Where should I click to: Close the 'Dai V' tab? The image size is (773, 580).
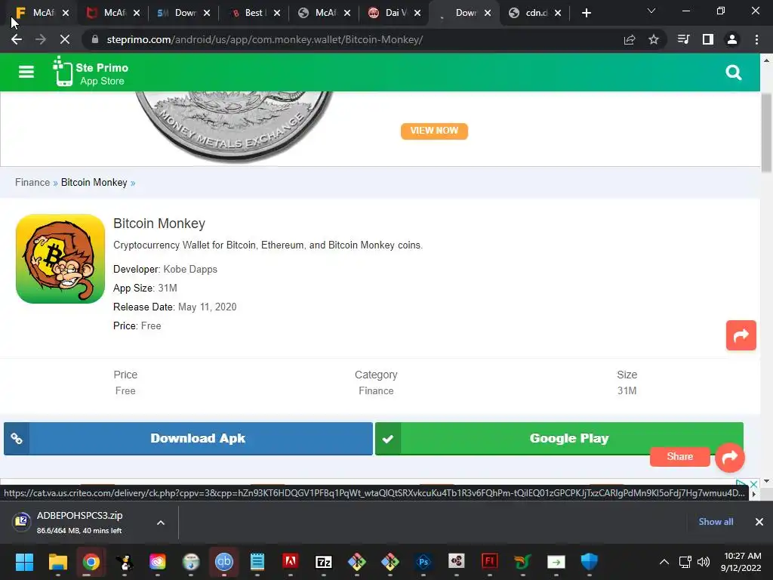pyautogui.click(x=417, y=14)
